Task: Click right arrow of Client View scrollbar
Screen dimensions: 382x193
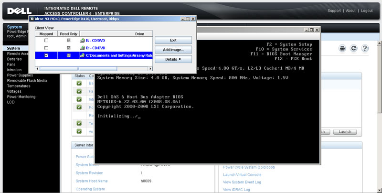Action: point(149,68)
